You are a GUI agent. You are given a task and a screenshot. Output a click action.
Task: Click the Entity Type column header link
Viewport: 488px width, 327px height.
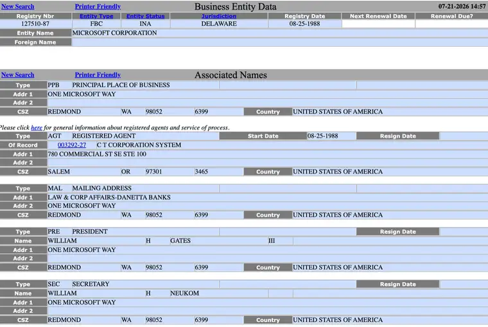coord(96,16)
